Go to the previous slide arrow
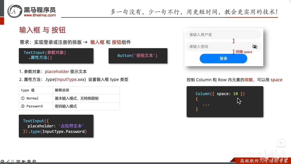 (2, 162)
